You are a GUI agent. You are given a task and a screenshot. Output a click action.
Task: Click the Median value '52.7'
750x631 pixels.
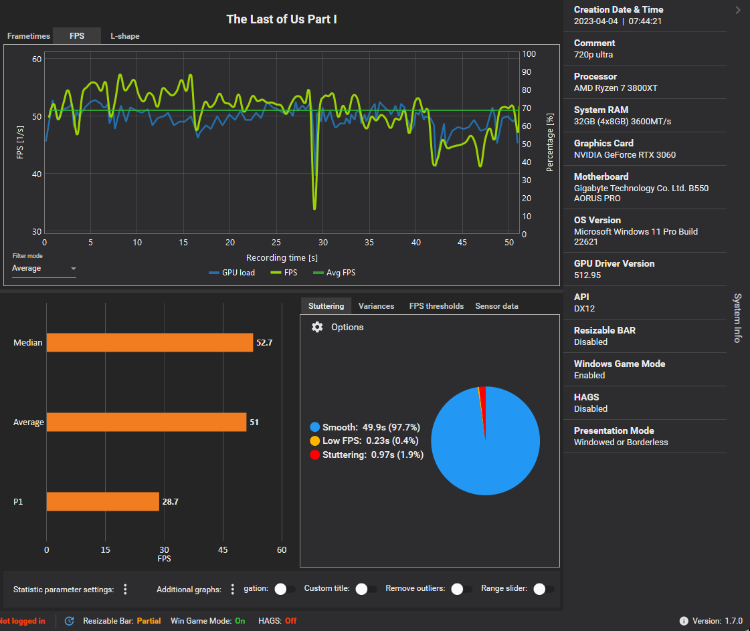click(264, 343)
